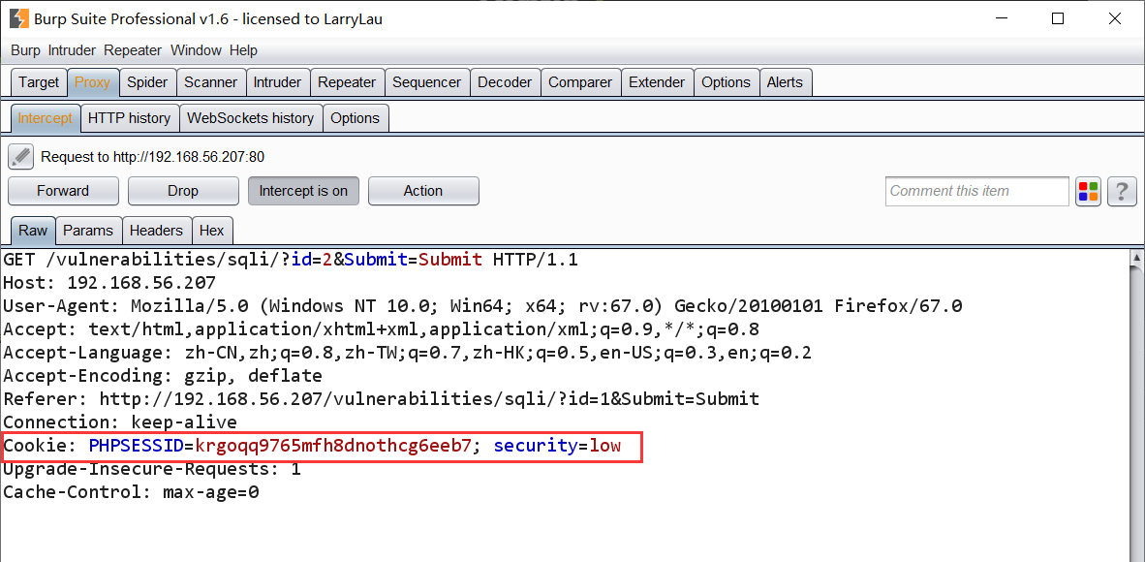Click the GET request line text

291,260
